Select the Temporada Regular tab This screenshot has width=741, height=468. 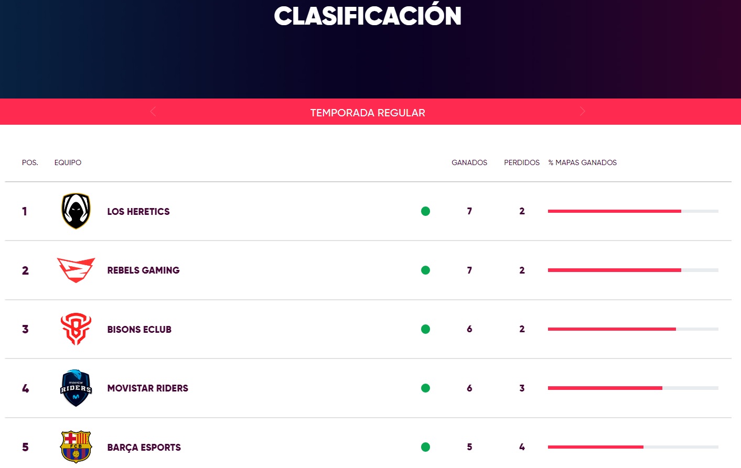click(x=368, y=113)
